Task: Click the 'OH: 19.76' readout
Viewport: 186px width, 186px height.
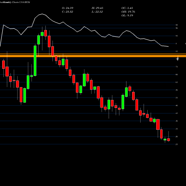Action: pos(128,12)
